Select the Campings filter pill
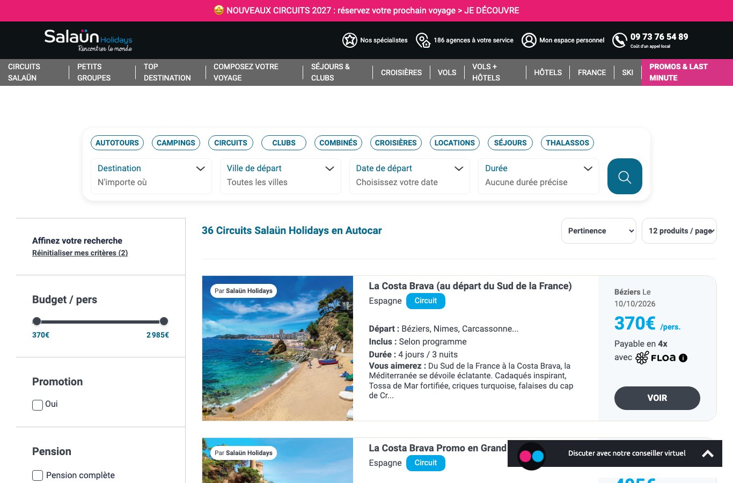Viewport: 733px width, 483px height. [x=176, y=143]
